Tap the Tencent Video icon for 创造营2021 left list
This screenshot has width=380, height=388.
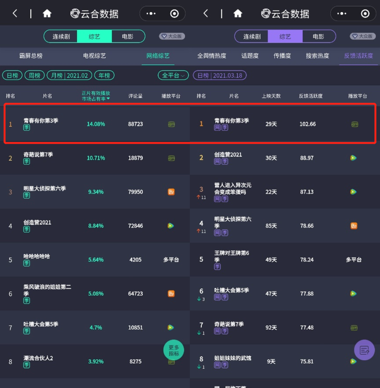click(171, 226)
